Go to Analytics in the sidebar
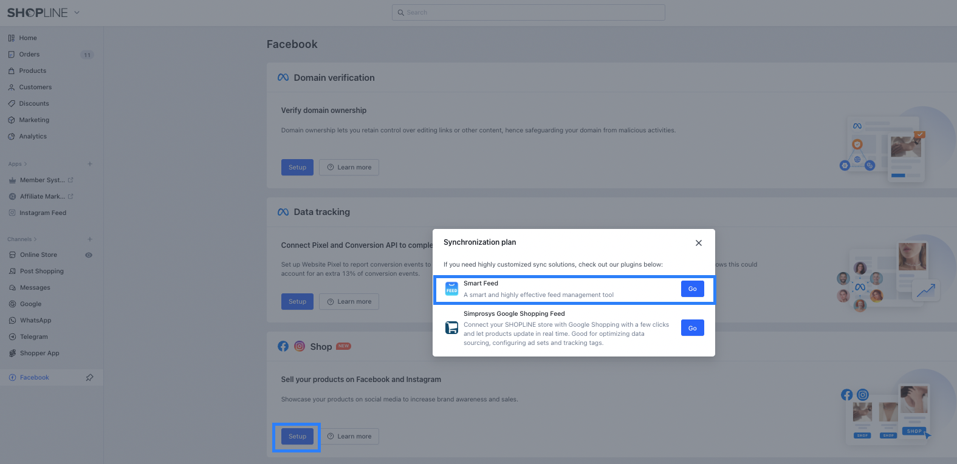This screenshot has height=464, width=957. [33, 137]
